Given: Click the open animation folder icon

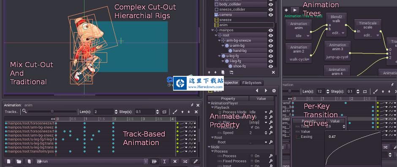Looking at the screenshot, I should (x=19, y=161).
